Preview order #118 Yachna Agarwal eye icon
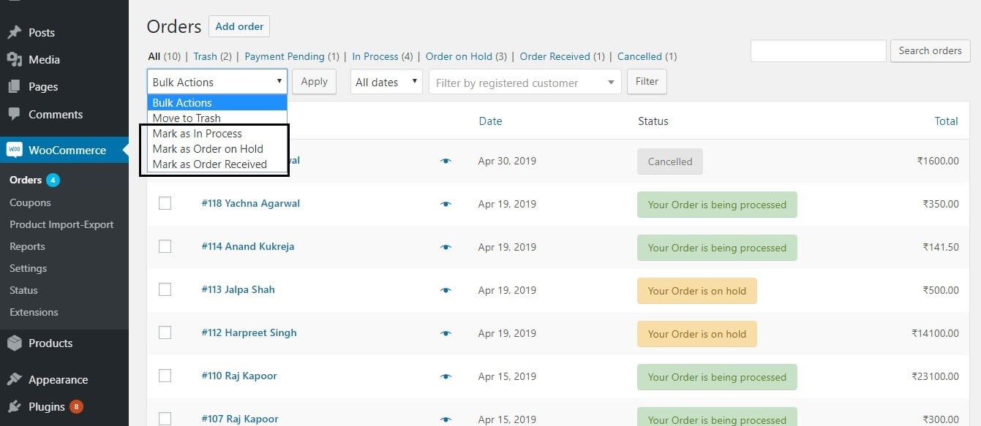This screenshot has height=426, width=981. tap(446, 205)
